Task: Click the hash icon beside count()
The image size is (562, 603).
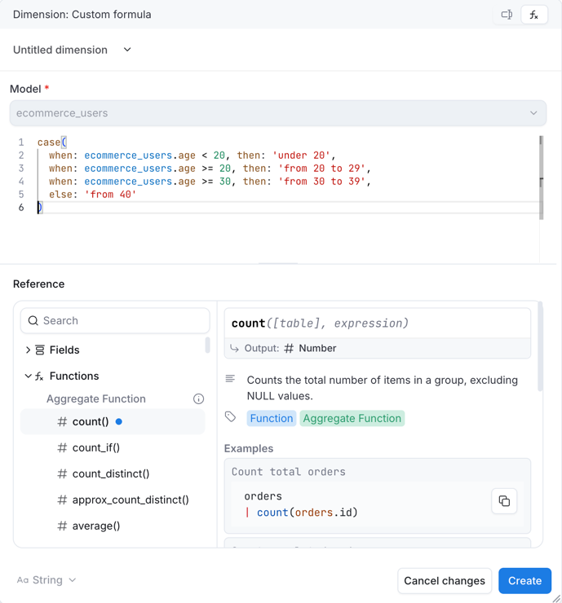Action: (62, 422)
